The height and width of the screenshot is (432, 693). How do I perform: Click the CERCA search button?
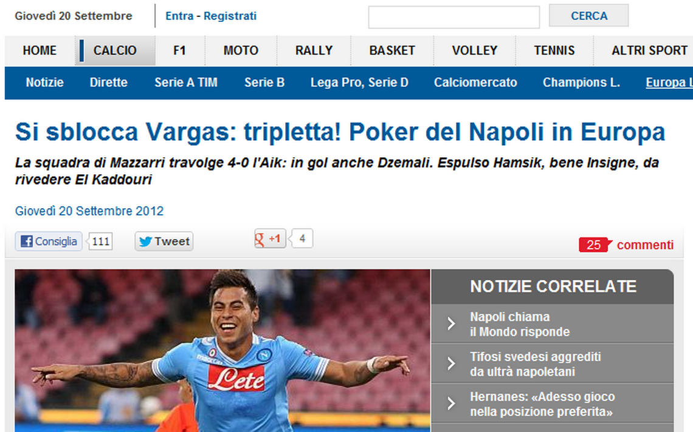point(588,16)
